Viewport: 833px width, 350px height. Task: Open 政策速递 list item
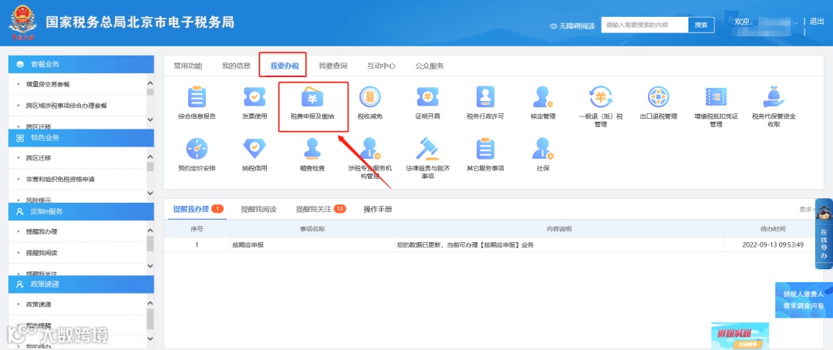(39, 305)
